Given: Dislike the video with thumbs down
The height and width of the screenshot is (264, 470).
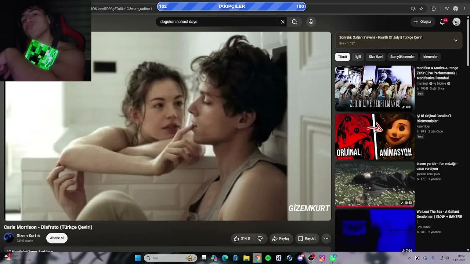Looking at the screenshot, I should point(260,239).
